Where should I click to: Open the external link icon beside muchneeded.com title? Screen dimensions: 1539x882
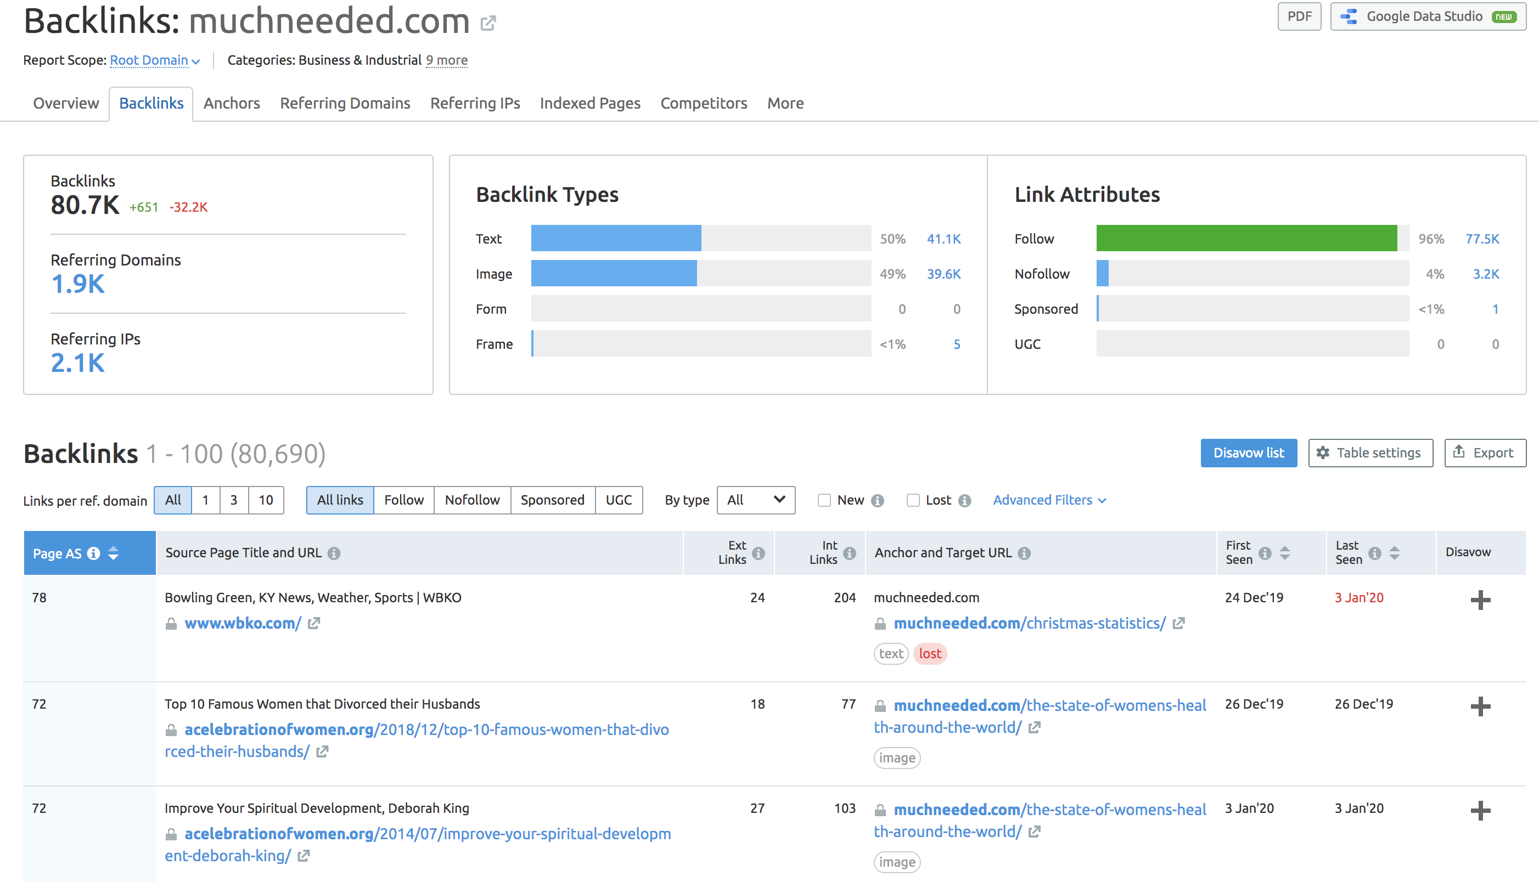(x=488, y=24)
